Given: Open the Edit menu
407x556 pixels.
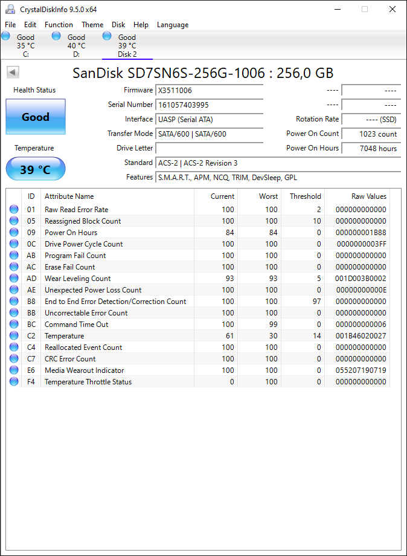Looking at the screenshot, I should (x=30, y=25).
